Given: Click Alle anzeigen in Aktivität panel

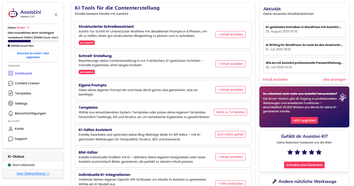Looking at the screenshot, I should [x=335, y=80].
